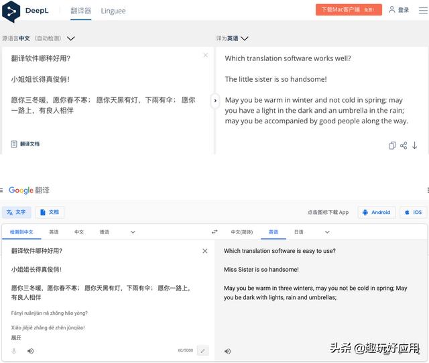Select the 检测到中文 source tab
This screenshot has width=429, height=363.
pos(21,232)
